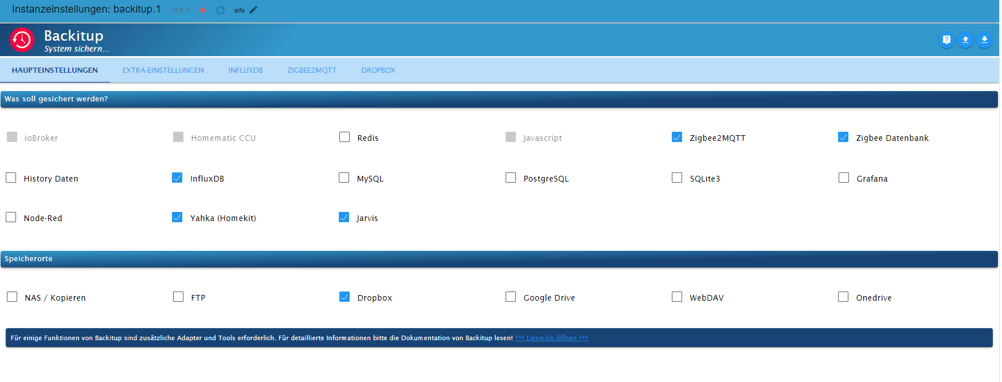This screenshot has height=382, width=1002.
Task: Click the greyed-out Homematic CCU checkbox
Action: point(178,137)
